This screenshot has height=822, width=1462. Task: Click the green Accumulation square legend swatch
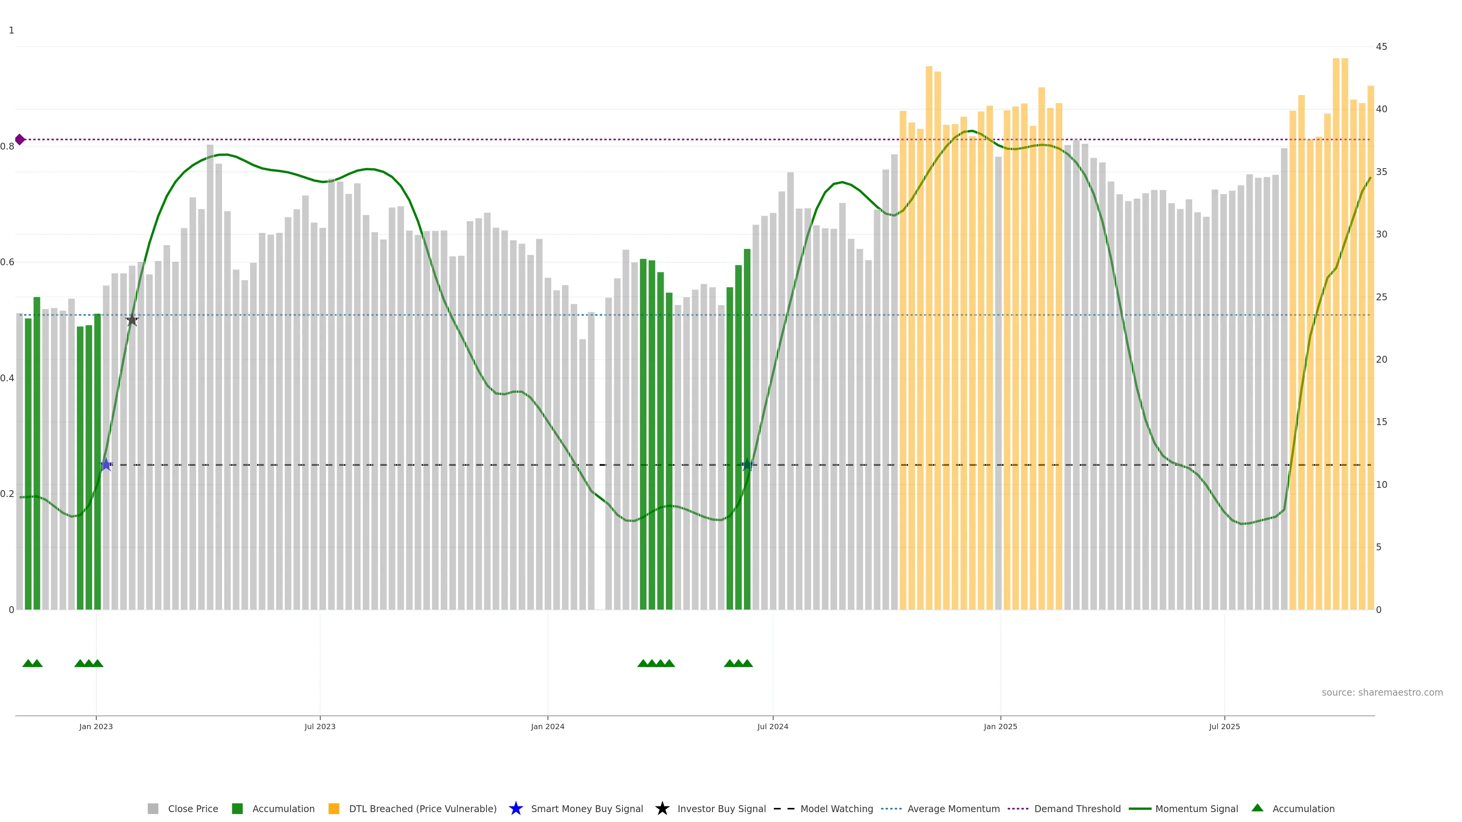pyautogui.click(x=237, y=808)
